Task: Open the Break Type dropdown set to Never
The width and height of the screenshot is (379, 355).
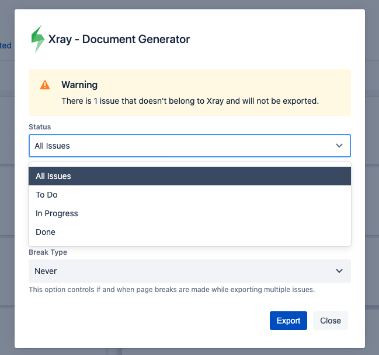Action: 189,271
